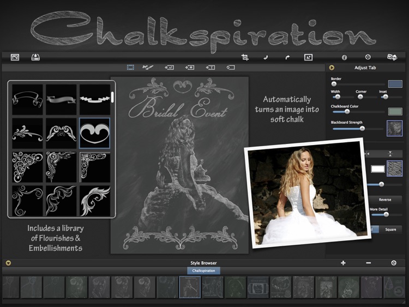Remove a style with the minus icon
Image resolution: width=409 pixels, height=307 pixels.
click(x=368, y=263)
